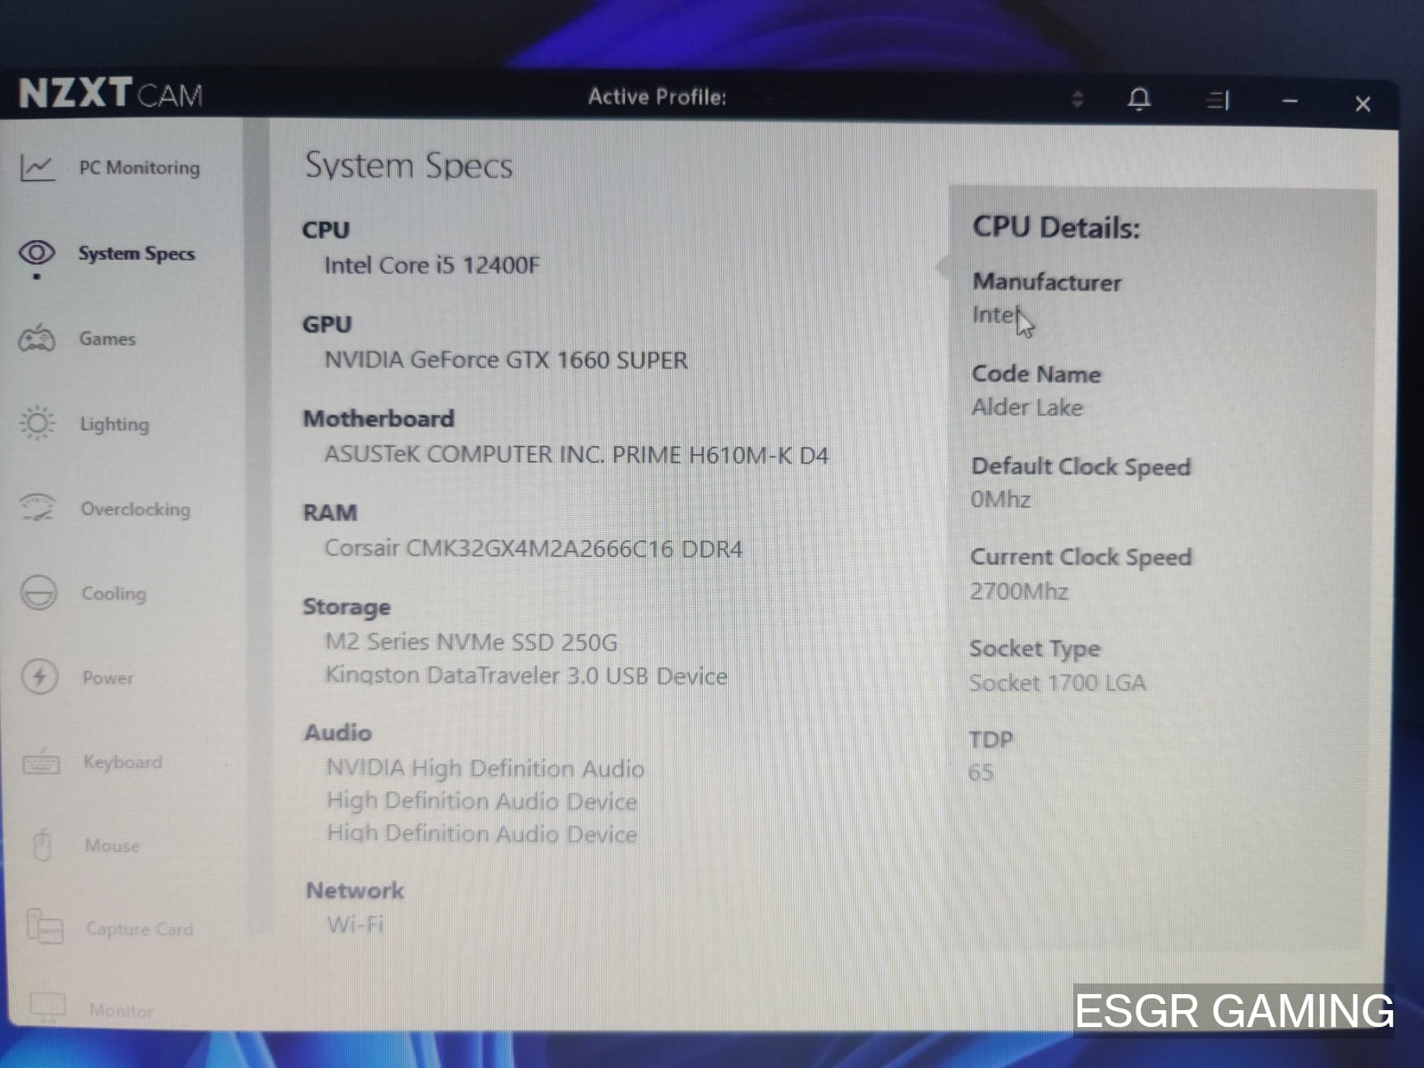Click the GPU section heading
Screen dimensions: 1424x1068
click(327, 324)
